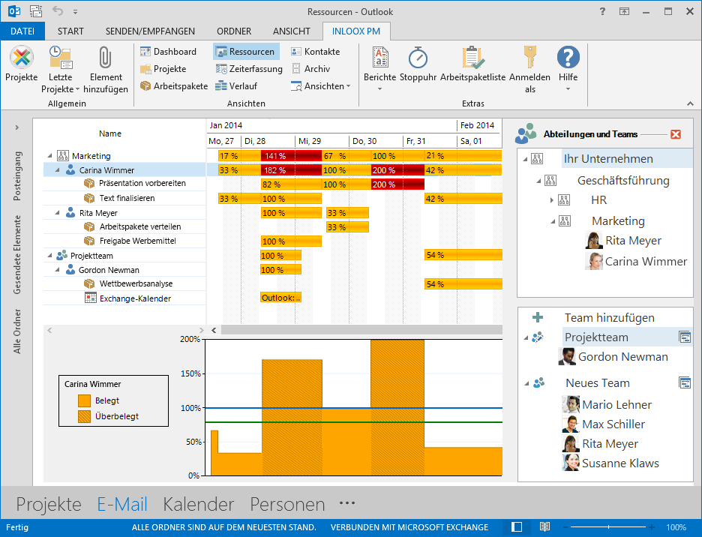Image resolution: width=702 pixels, height=537 pixels.
Task: Click the zoom slider in the status bar
Action: [x=608, y=527]
